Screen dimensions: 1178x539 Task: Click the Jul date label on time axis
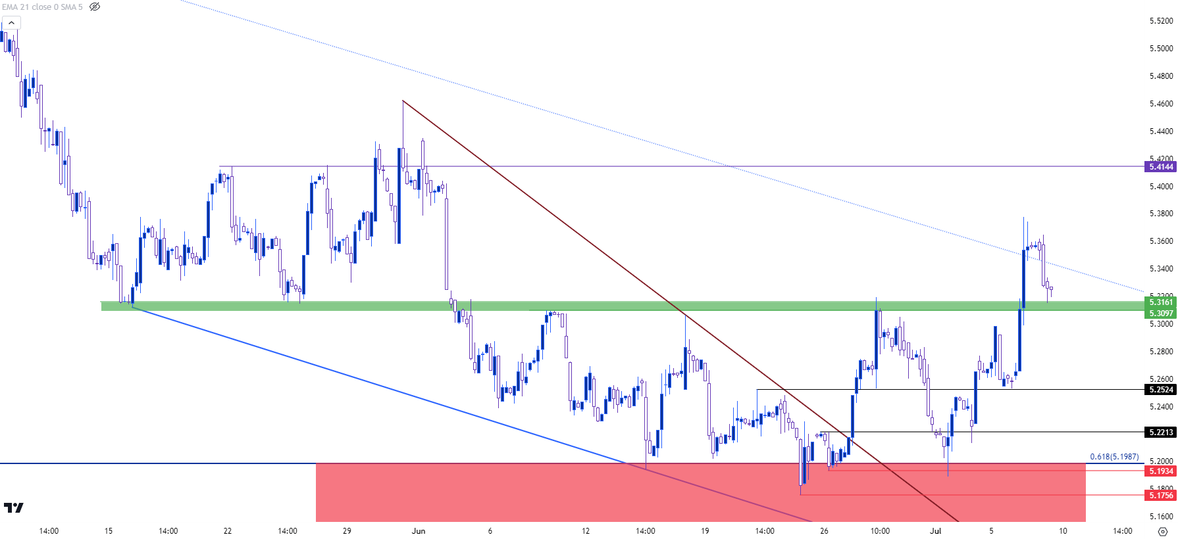point(935,531)
